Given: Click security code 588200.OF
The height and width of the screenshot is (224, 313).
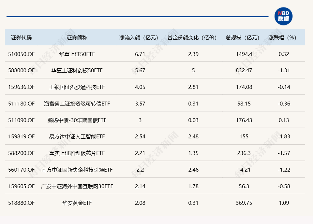Looking at the screenshot, I should click(x=22, y=153).
